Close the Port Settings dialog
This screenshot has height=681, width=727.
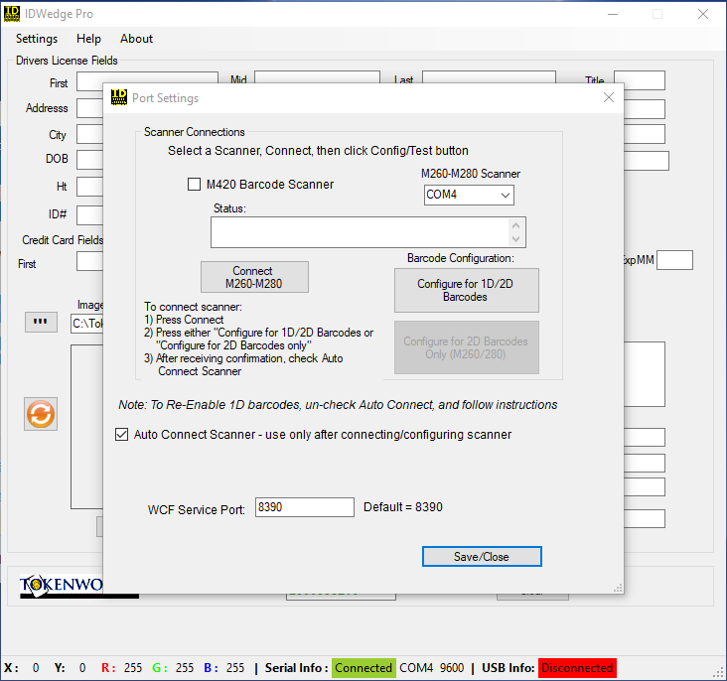[x=609, y=97]
